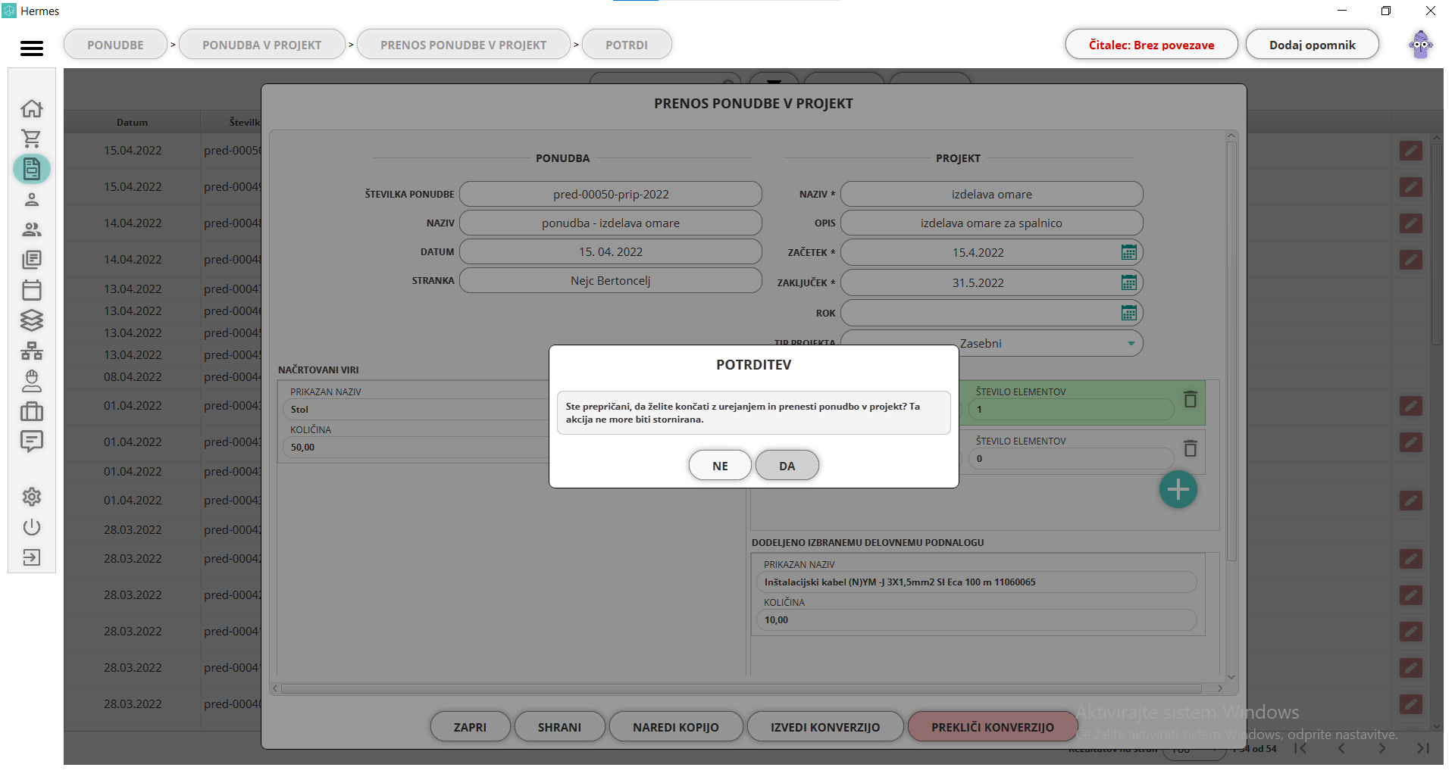Click PONUDBA V PROJEKT breadcrumb
The width and height of the screenshot is (1455, 780).
coord(261,45)
